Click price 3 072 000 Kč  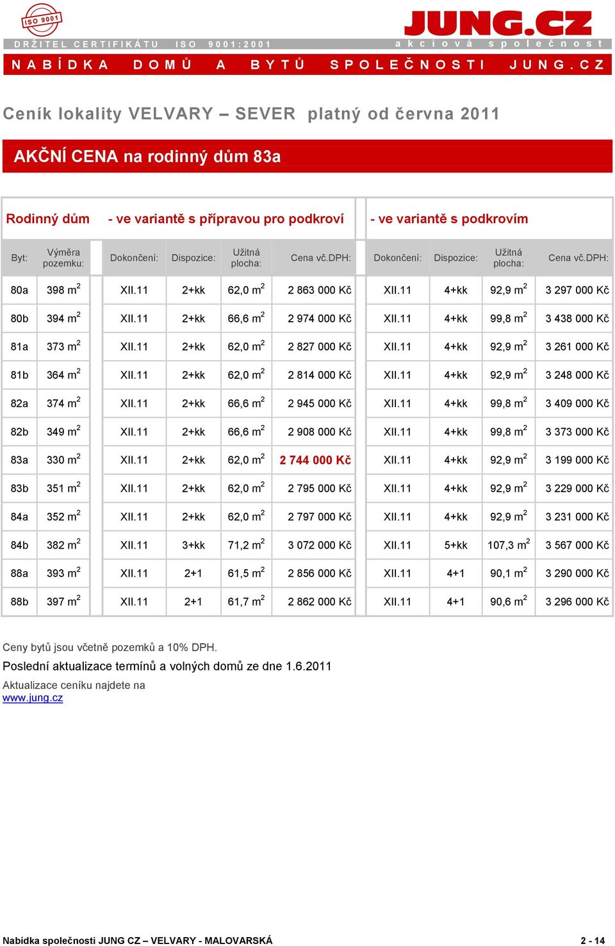pos(320,545)
